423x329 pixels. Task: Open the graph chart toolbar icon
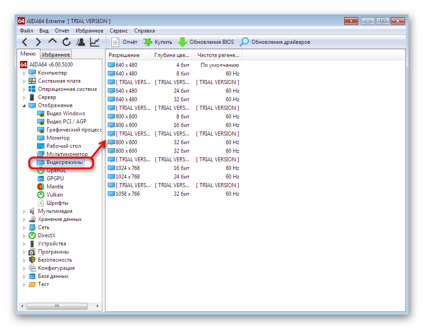[95, 42]
